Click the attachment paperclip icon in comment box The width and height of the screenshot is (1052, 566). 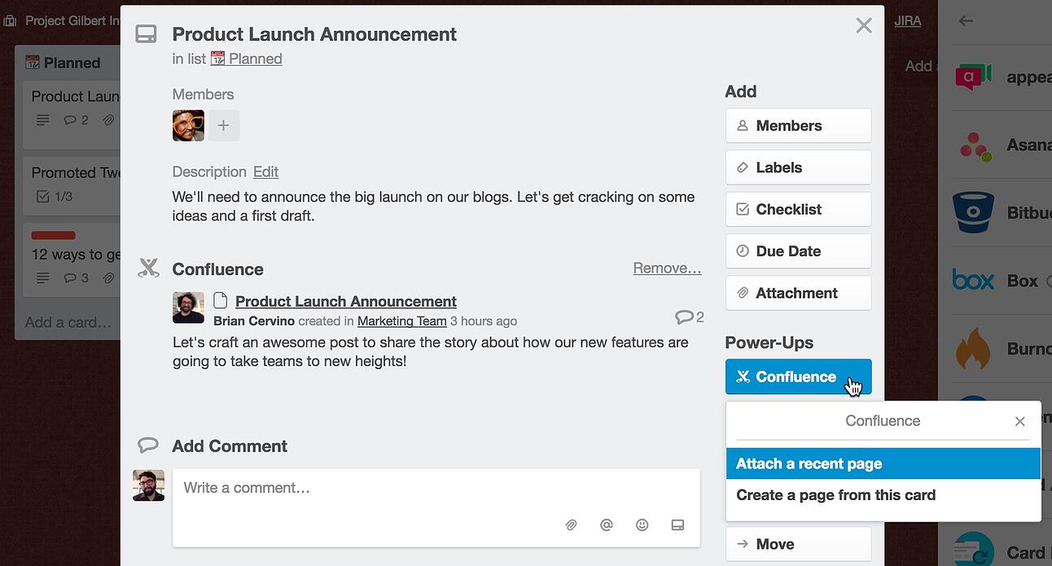571,525
